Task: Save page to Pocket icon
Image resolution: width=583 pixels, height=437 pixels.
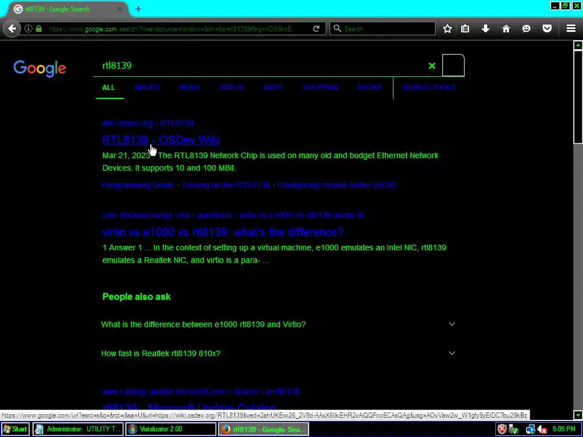Action: 547,28
